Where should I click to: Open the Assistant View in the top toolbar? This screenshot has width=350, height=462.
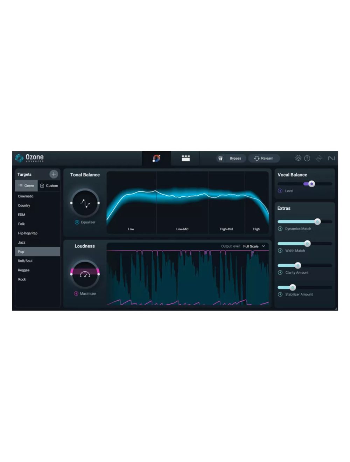(156, 158)
